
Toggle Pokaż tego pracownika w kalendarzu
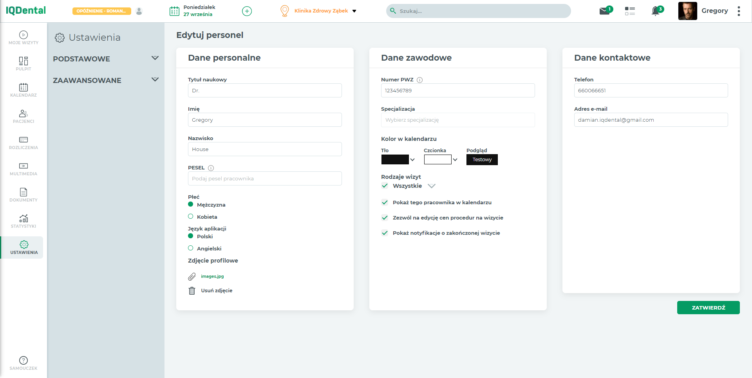pyautogui.click(x=385, y=202)
